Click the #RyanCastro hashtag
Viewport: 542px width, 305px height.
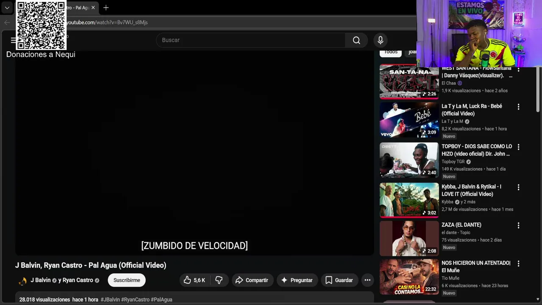(135, 299)
